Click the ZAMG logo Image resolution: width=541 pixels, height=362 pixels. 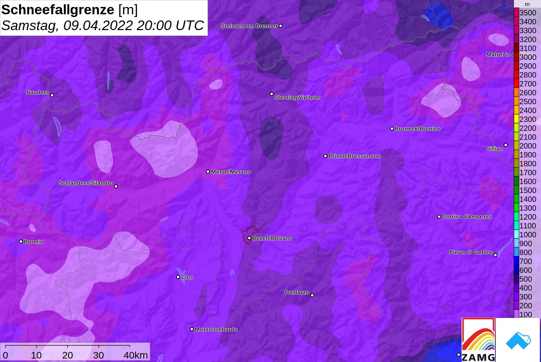click(478, 340)
